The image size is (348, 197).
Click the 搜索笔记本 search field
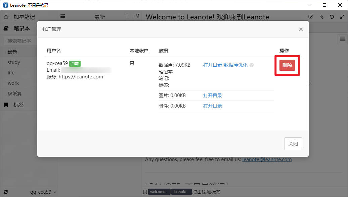(20, 41)
